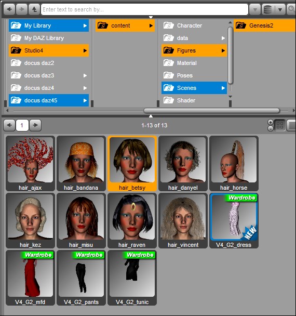The width and height of the screenshot is (296, 316).
Task: Go to the previous results page arrow
Action: (9, 125)
